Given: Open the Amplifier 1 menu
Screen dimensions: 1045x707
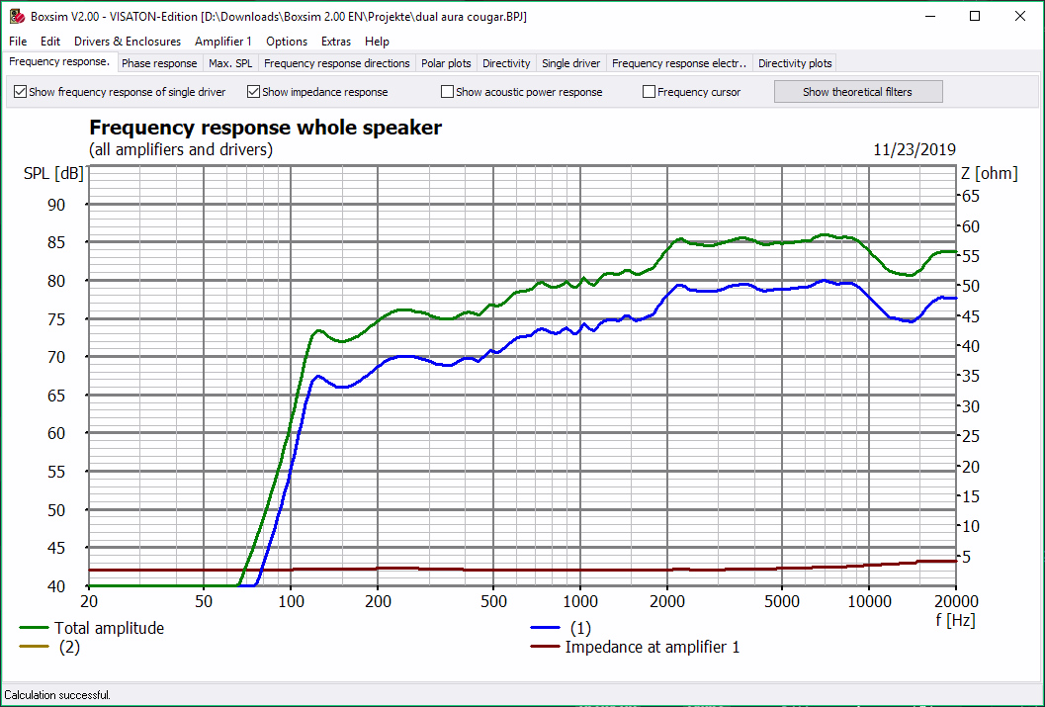Looking at the screenshot, I should pos(223,42).
